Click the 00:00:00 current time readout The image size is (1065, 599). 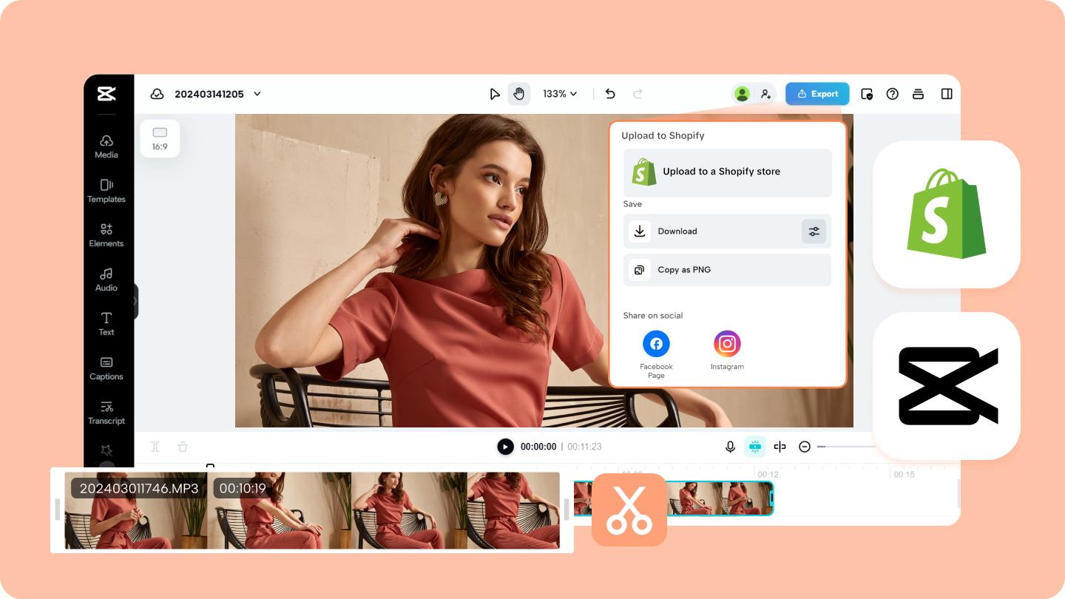(x=538, y=447)
